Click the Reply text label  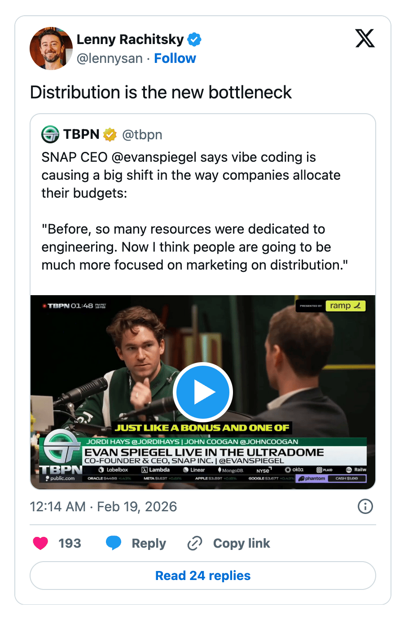pos(149,543)
